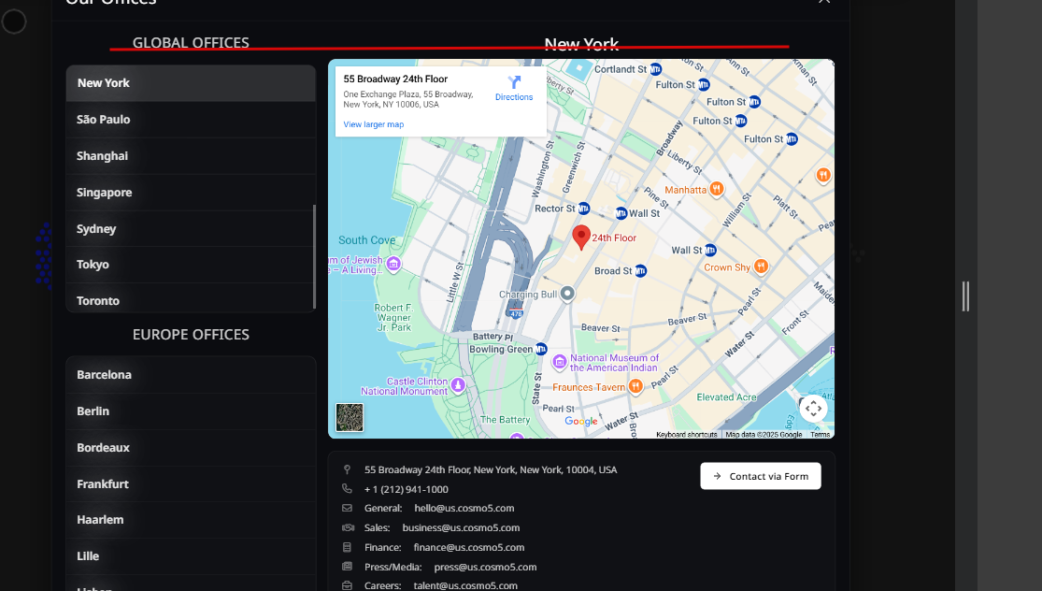
Task: Click the office street address text
Action: tap(491, 469)
